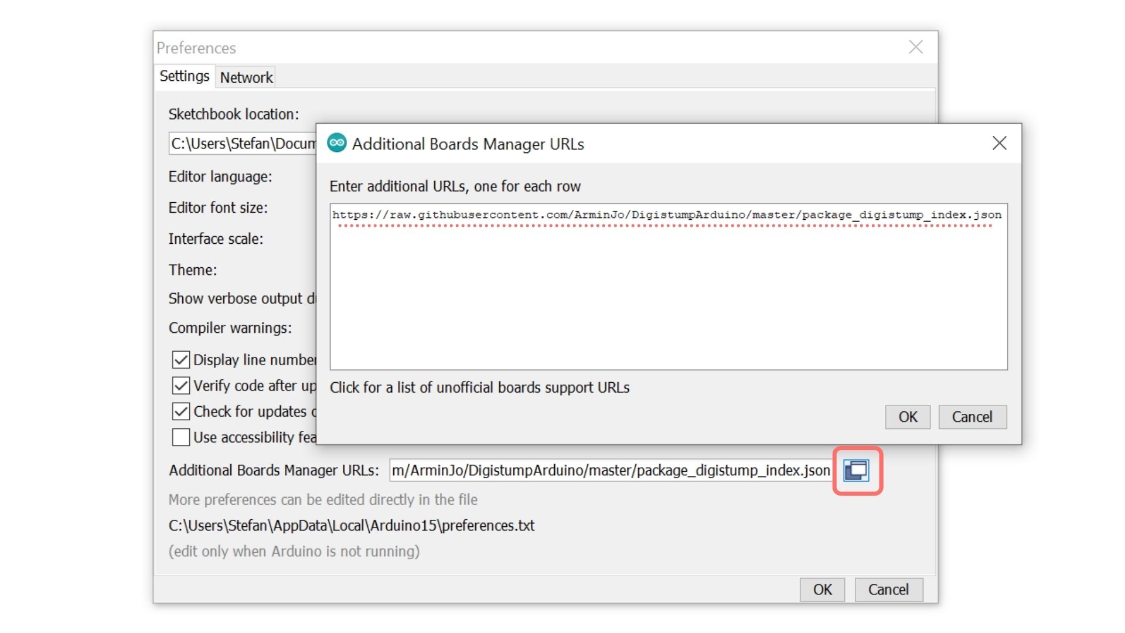Toggle the Display line numbers checkbox
Viewport: 1125px width, 633px height.
181,359
